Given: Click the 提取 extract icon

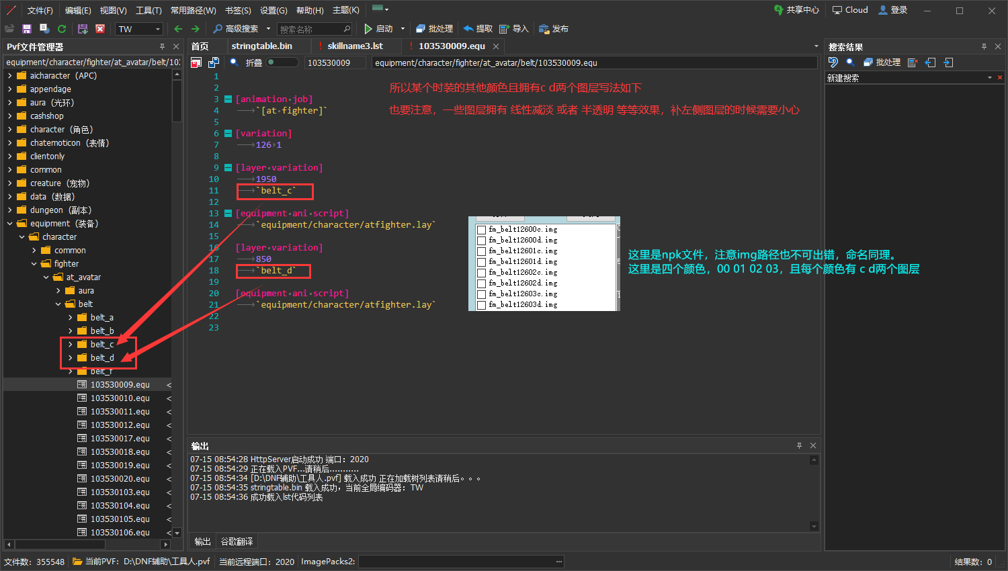Looking at the screenshot, I should click(x=469, y=29).
